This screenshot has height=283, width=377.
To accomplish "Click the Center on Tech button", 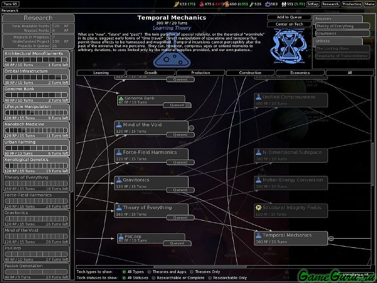I will click(289, 25).
